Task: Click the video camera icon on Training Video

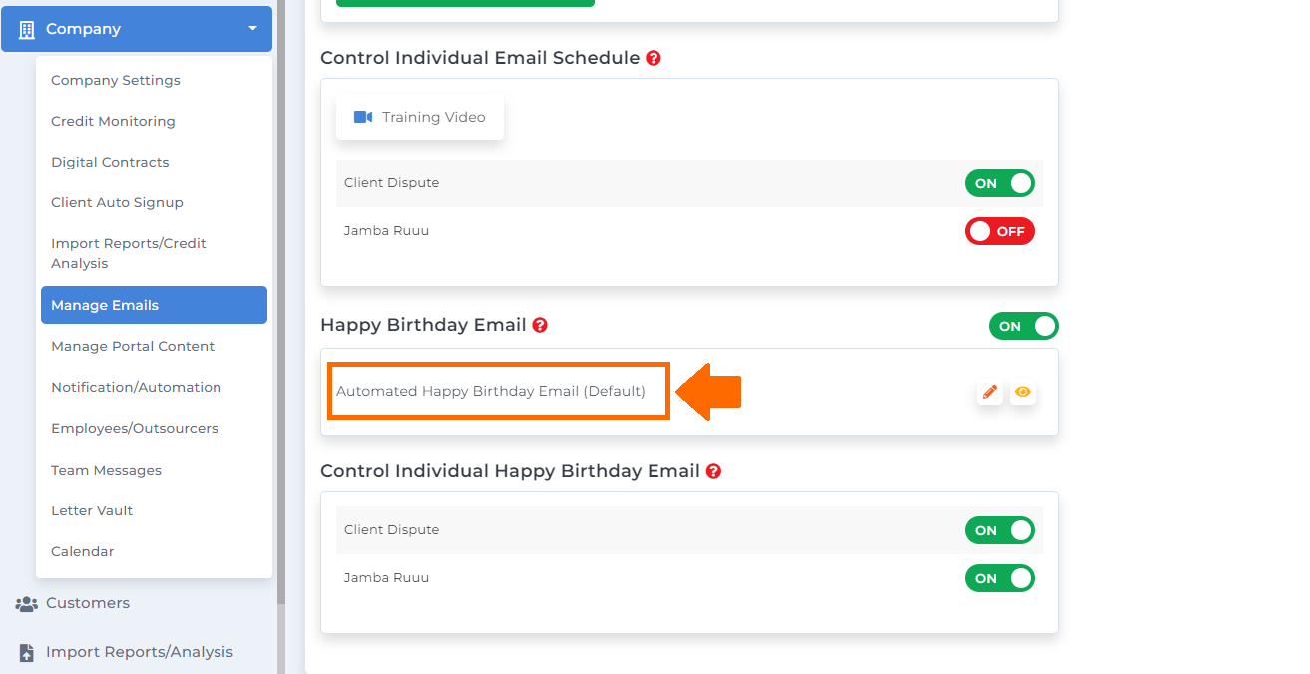Action: pyautogui.click(x=363, y=117)
